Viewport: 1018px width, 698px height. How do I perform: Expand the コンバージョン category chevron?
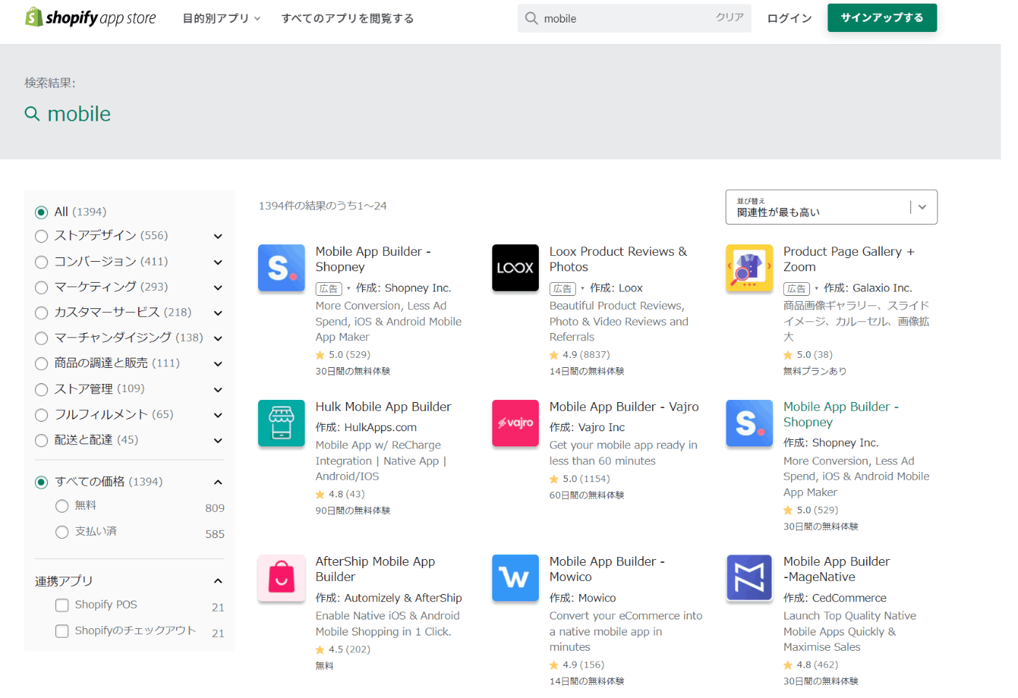point(217,262)
